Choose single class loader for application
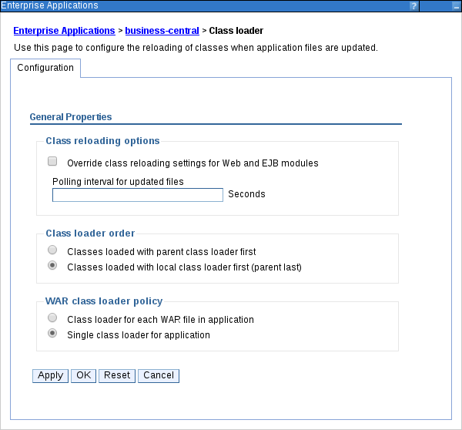Viewport: 462px width, 430px height. (52, 334)
